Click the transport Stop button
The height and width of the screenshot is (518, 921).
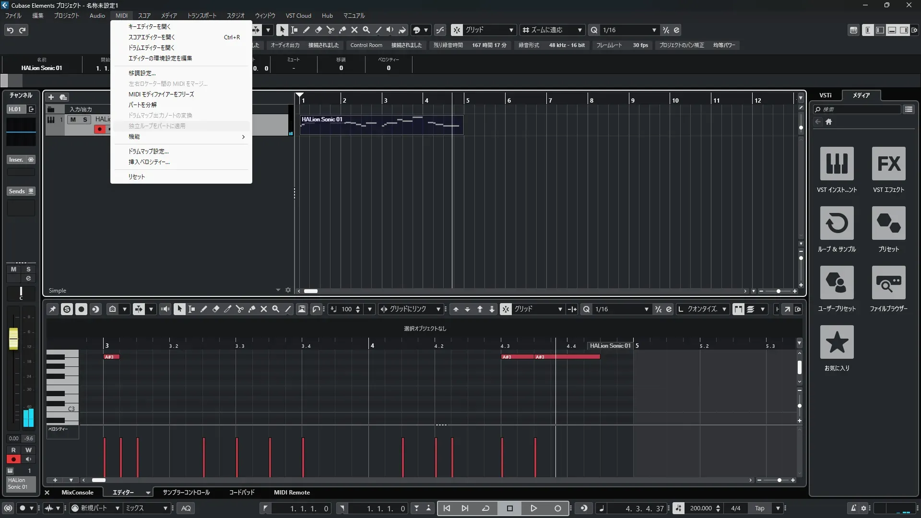pyautogui.click(x=509, y=508)
